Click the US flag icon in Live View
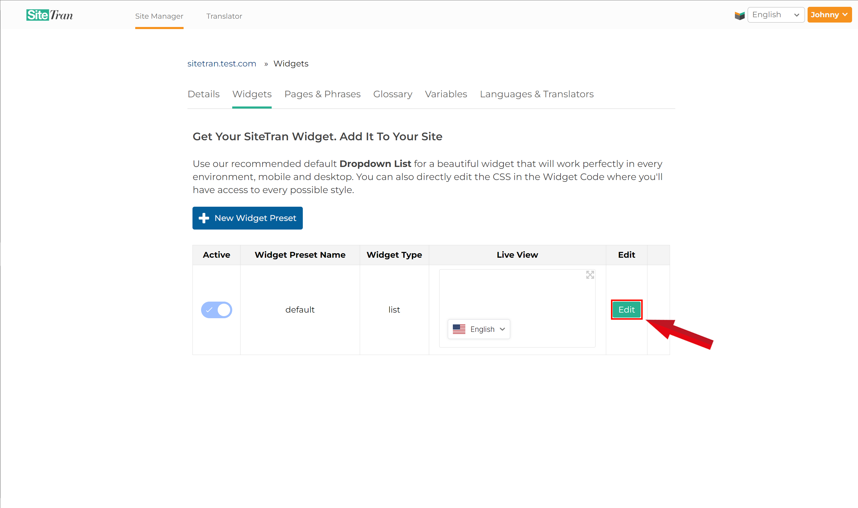858x508 pixels. tap(459, 328)
